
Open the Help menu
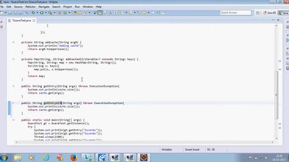(98, 7)
